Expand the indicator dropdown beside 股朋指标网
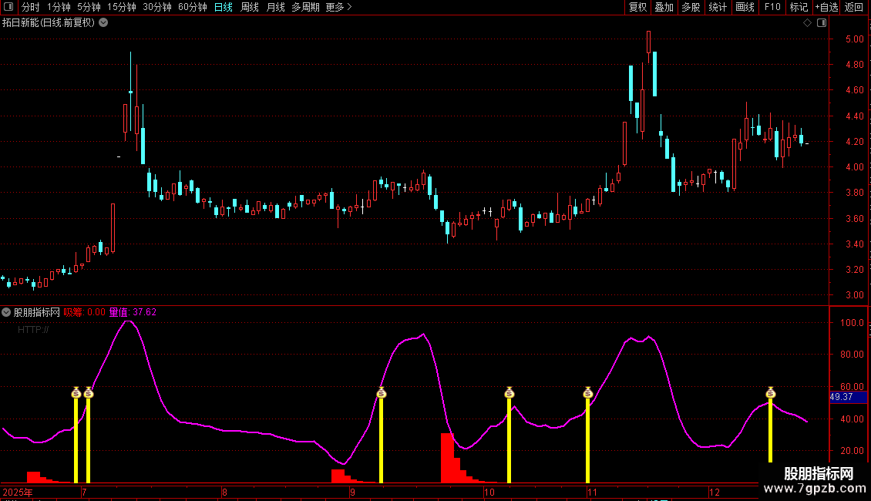The width and height of the screenshot is (871, 501). click(x=6, y=312)
